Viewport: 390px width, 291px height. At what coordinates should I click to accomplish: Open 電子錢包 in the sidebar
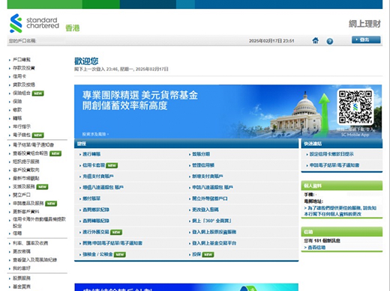click(x=22, y=135)
